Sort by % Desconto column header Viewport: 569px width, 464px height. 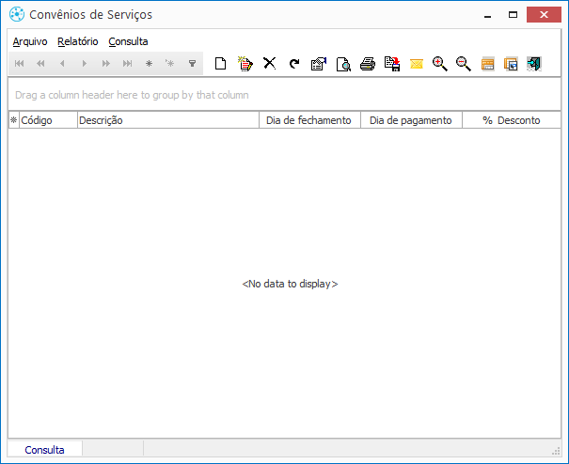(512, 120)
